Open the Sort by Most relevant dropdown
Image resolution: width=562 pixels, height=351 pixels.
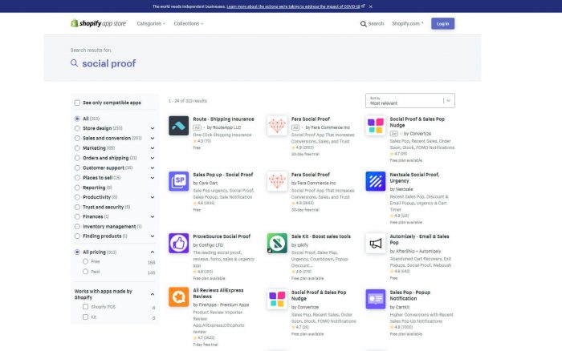(410, 100)
